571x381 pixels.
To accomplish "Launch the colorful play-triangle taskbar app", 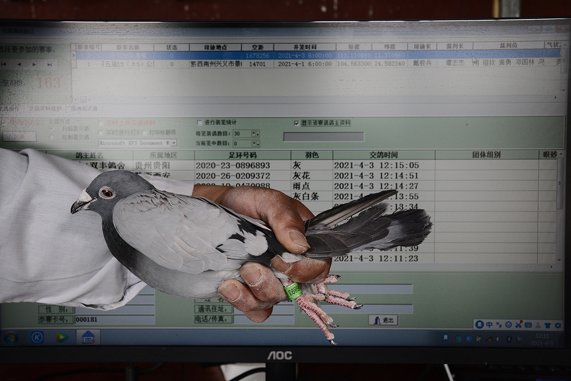I will click(x=62, y=337).
